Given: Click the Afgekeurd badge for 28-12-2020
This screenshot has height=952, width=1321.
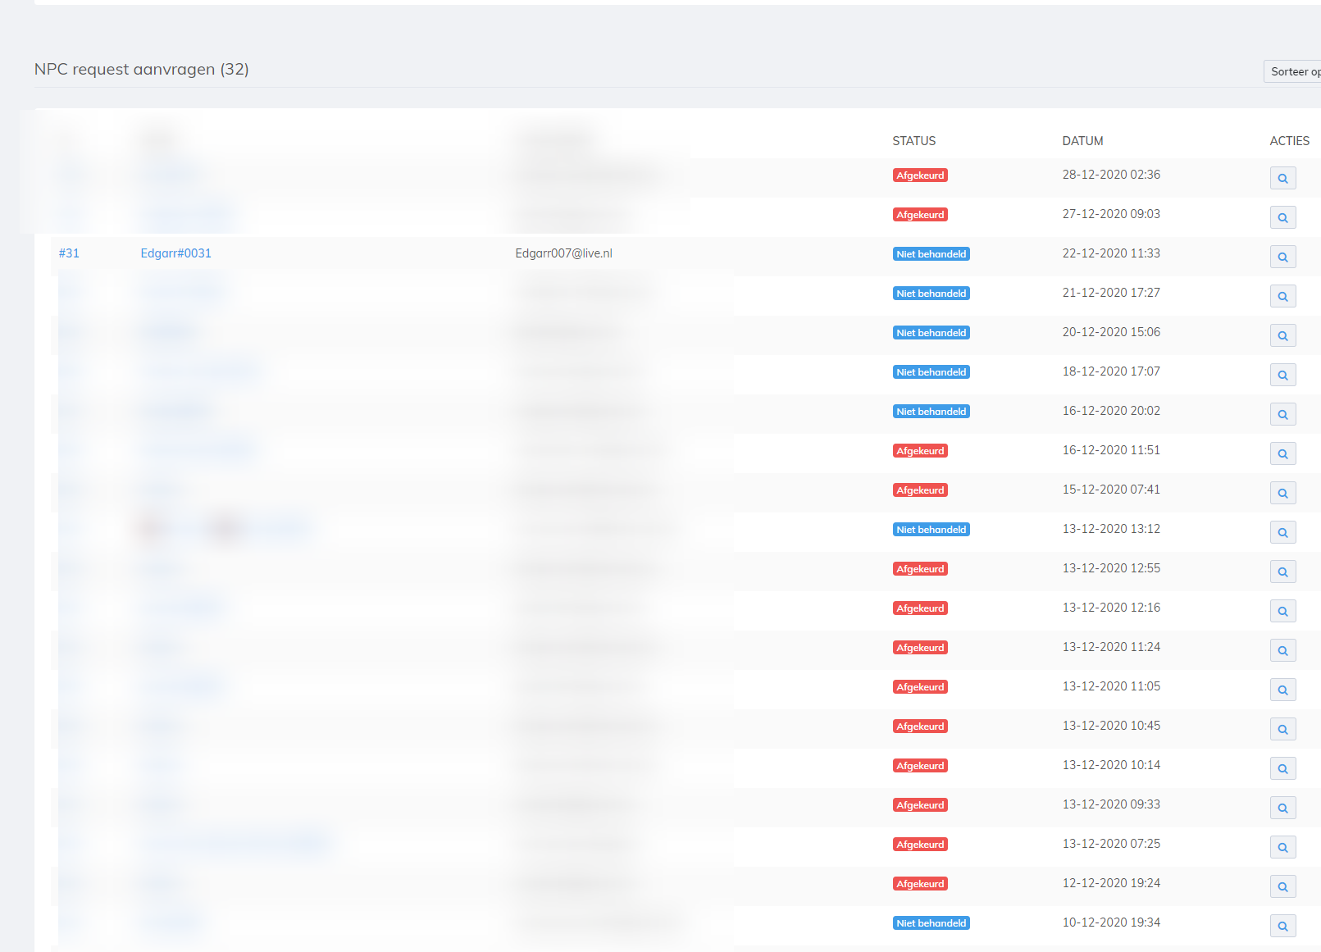Looking at the screenshot, I should 920,175.
